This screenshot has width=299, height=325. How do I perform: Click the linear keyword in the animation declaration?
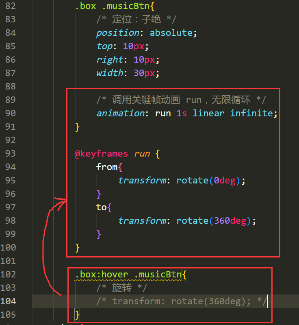208,113
